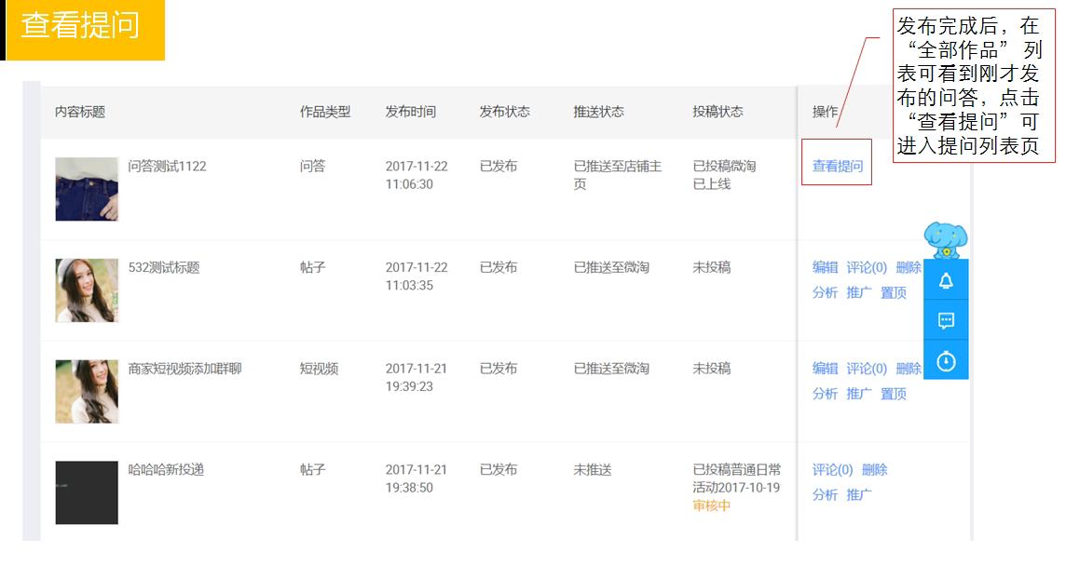Click 分析 for 商家短视频添加群聊

point(825,394)
